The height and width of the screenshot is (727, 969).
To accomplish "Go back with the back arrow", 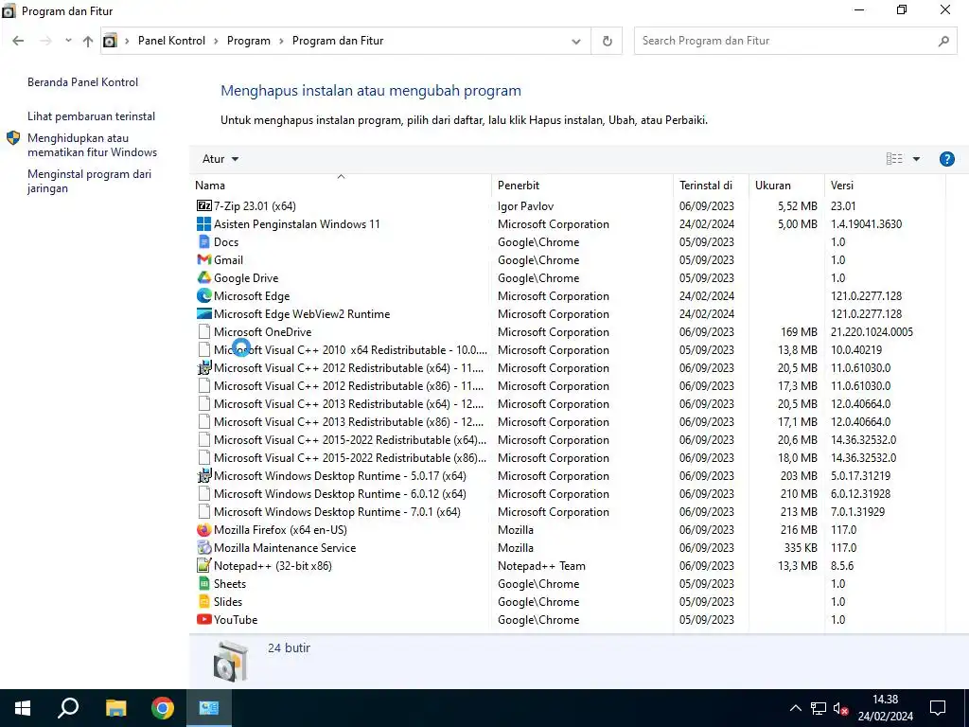I will (x=18, y=41).
